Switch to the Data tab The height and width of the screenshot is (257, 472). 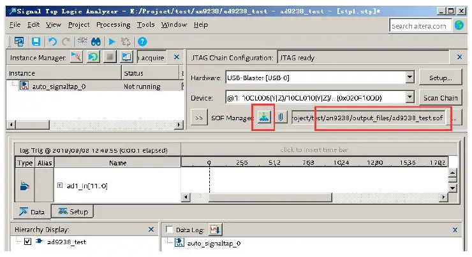tap(32, 212)
